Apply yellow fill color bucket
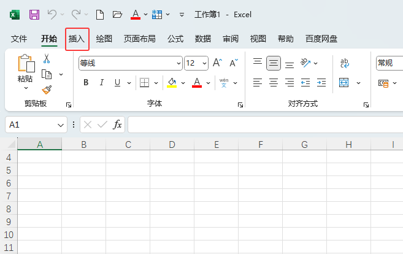The height and width of the screenshot is (254, 403). 172,83
